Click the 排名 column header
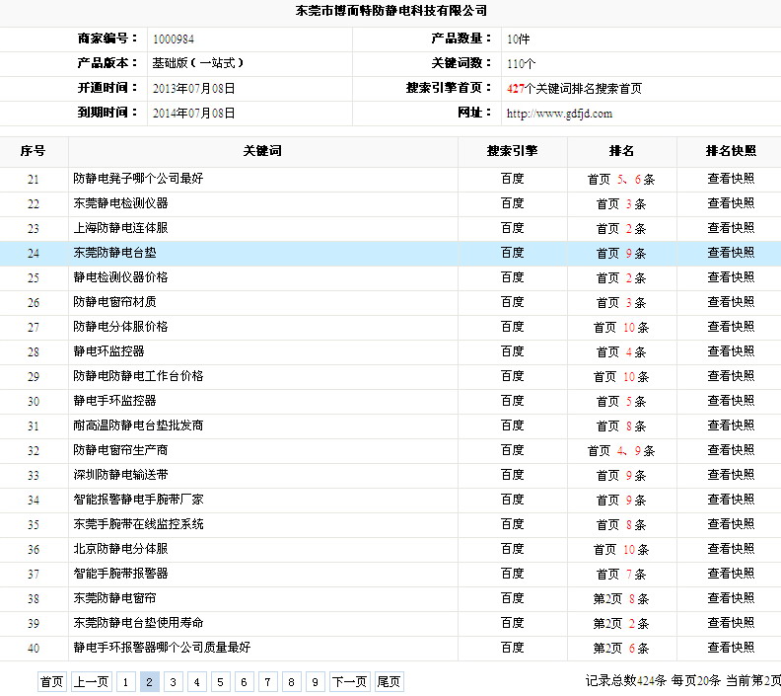Viewport: 781px width, 696px height. [x=621, y=151]
